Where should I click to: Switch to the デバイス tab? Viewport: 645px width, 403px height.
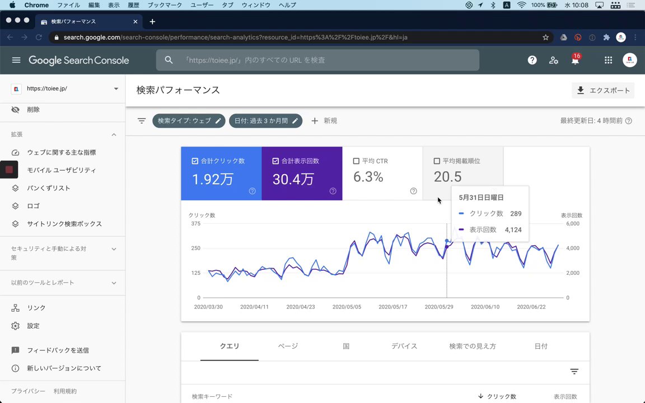(x=404, y=346)
